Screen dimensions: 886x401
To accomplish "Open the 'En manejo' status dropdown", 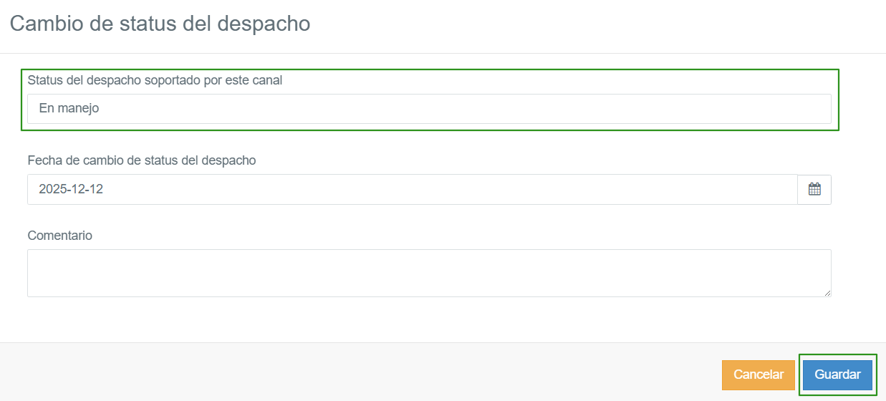I will (429, 109).
